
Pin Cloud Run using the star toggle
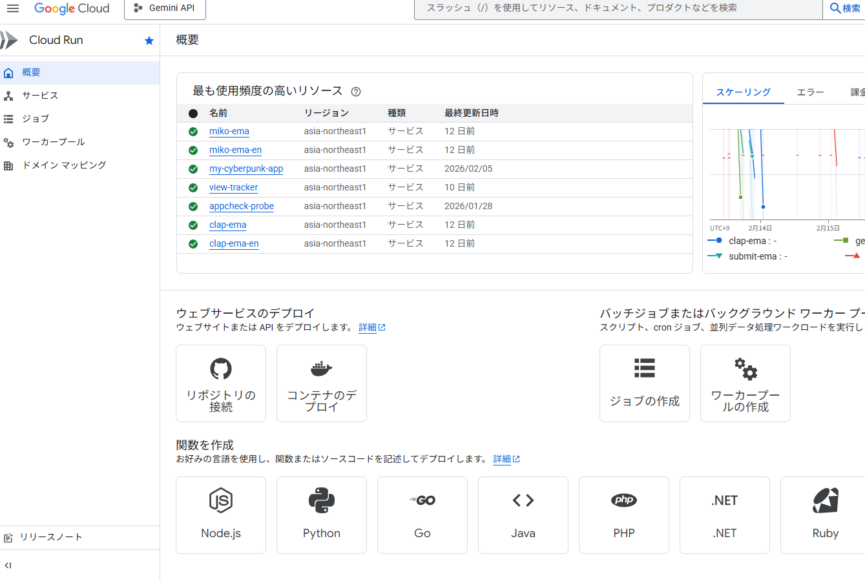pyautogui.click(x=149, y=40)
